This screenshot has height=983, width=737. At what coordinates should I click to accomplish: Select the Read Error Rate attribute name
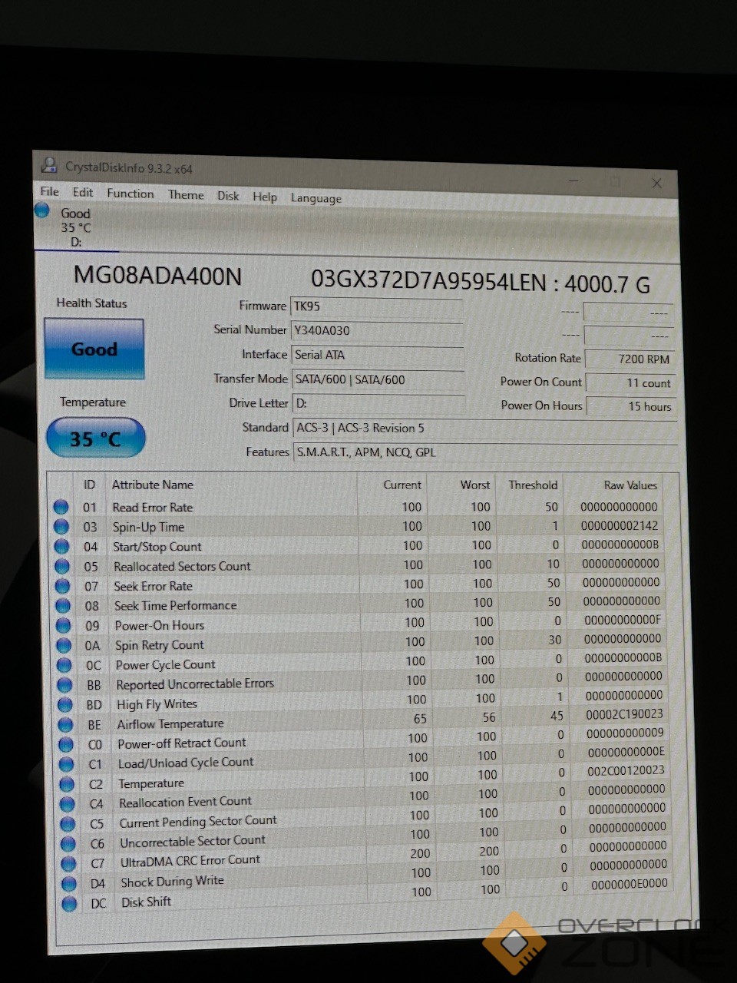[x=153, y=508]
